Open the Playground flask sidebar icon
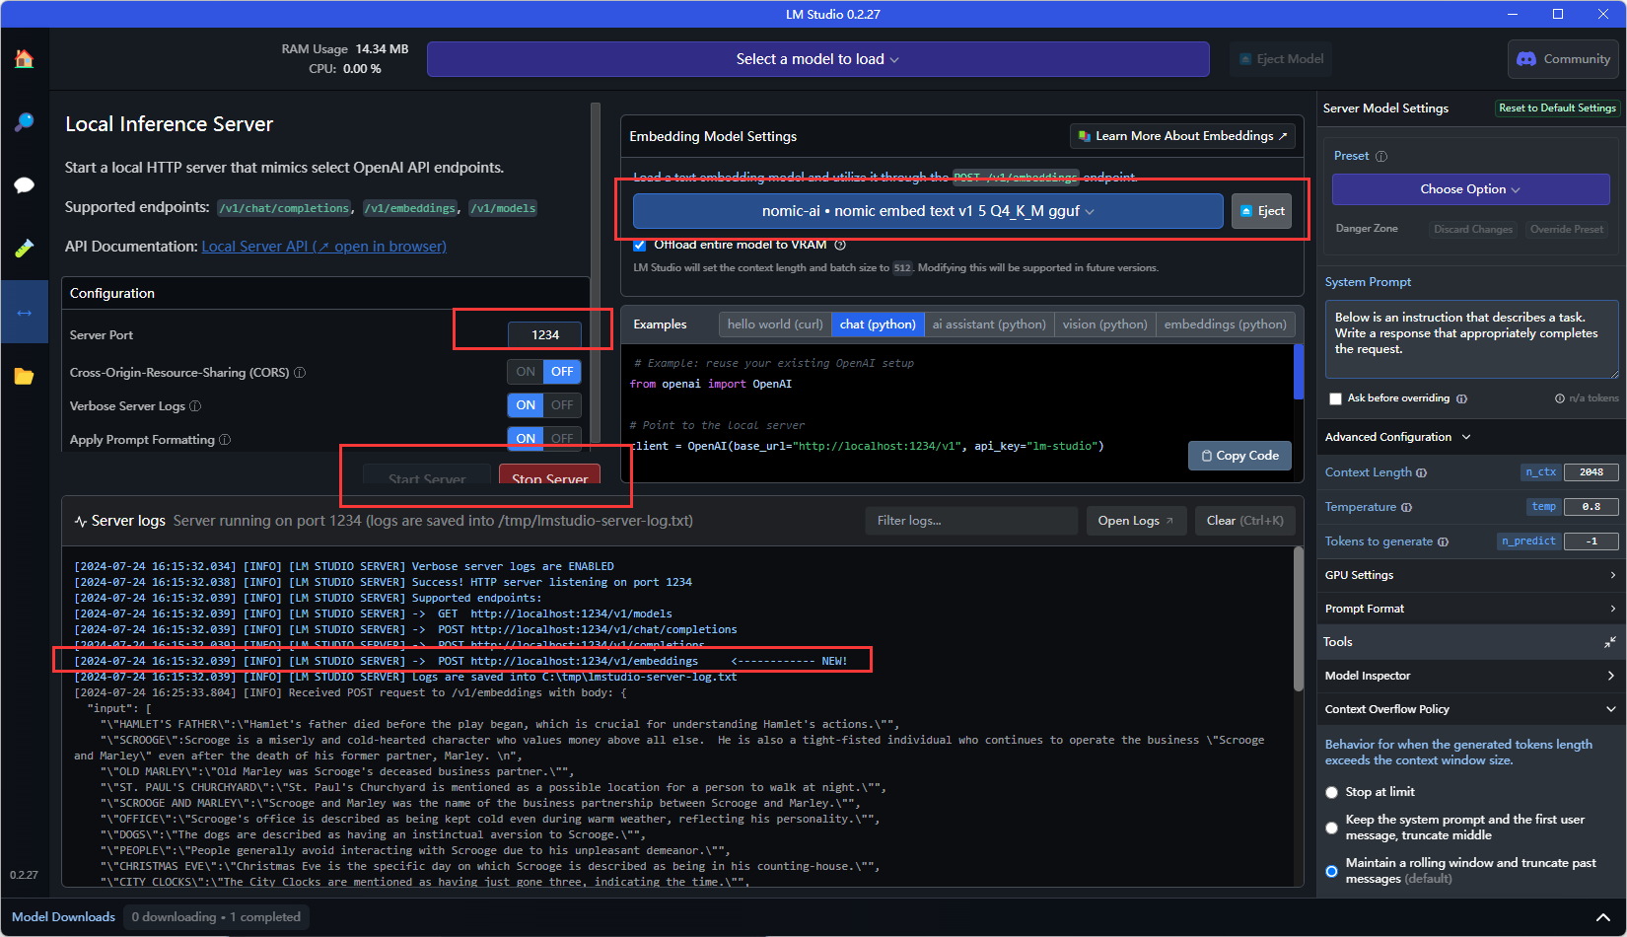This screenshot has height=937, width=1627. coord(24,249)
